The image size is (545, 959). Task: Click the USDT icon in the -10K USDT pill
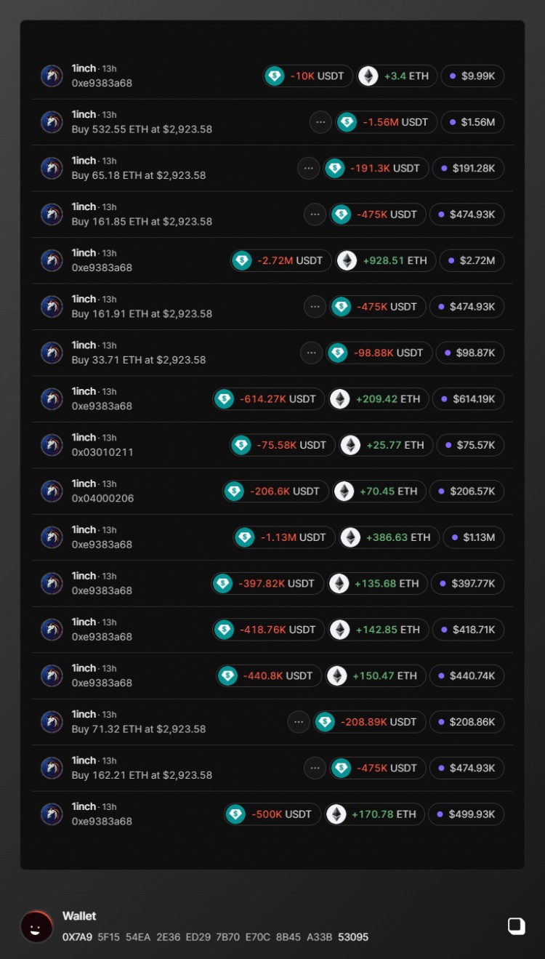[275, 76]
